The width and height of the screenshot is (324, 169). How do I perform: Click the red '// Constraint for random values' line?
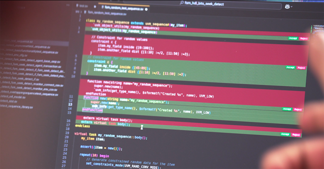pyautogui.click(x=120, y=38)
